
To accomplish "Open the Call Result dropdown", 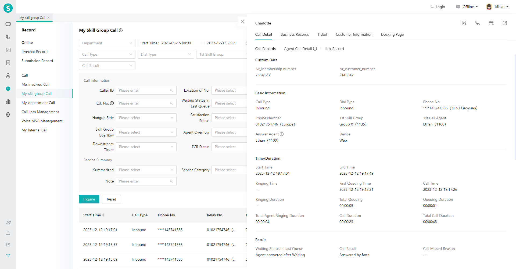I will [x=107, y=66].
